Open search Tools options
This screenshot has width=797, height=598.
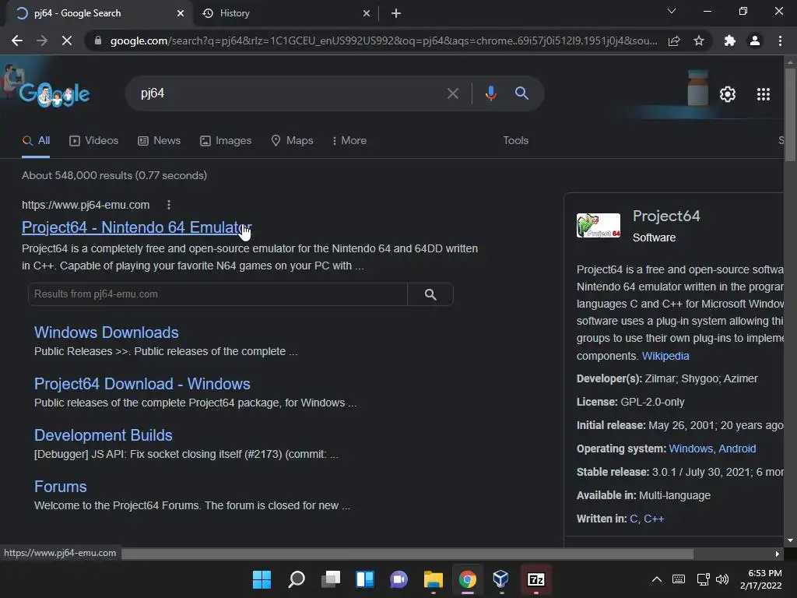point(515,141)
